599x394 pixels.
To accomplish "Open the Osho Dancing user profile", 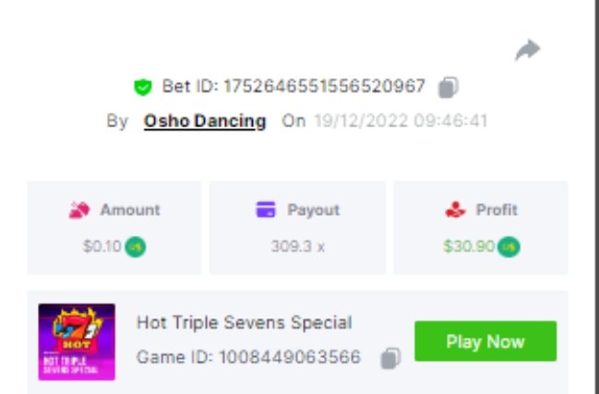I will 205,121.
